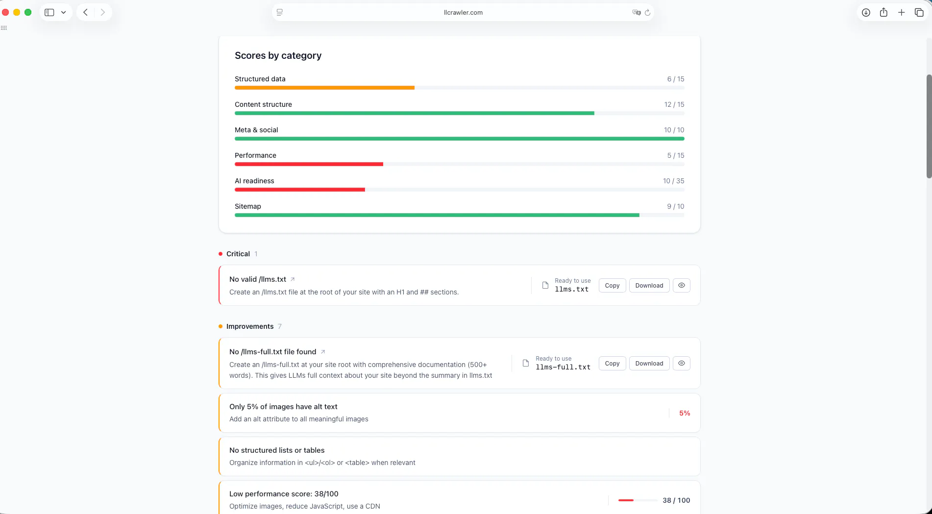Screen dimensions: 932x514
Task: Click the llms.txt file document icon
Action: [545, 285]
